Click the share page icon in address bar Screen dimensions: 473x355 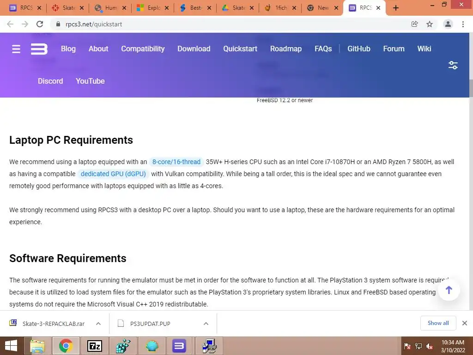pyautogui.click(x=415, y=24)
